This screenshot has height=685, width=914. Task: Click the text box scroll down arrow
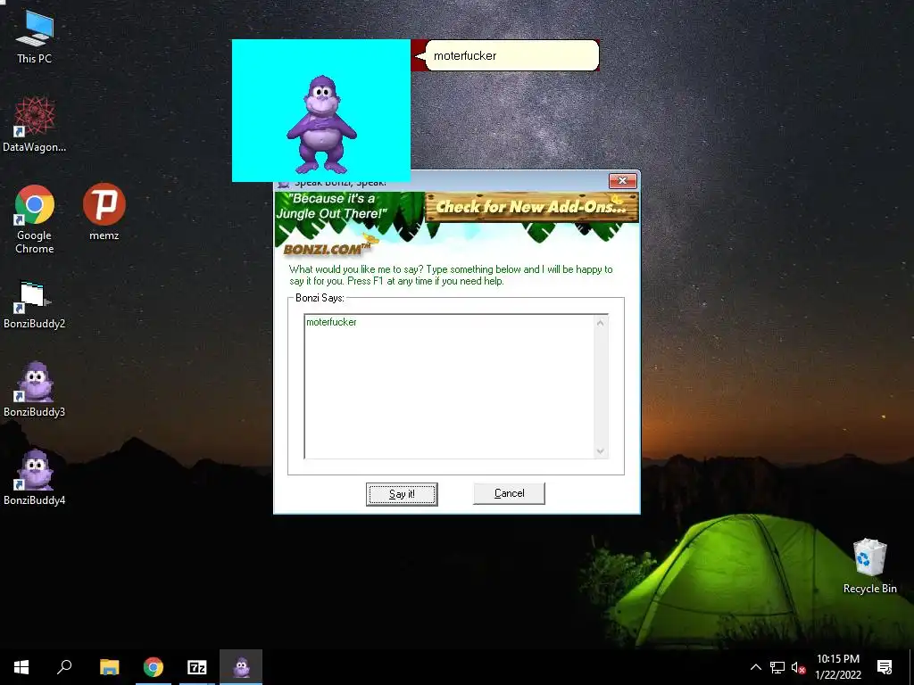601,451
